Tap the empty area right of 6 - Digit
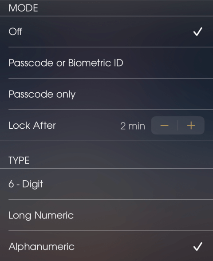Screen dimensions: 213x261 (128, 184)
